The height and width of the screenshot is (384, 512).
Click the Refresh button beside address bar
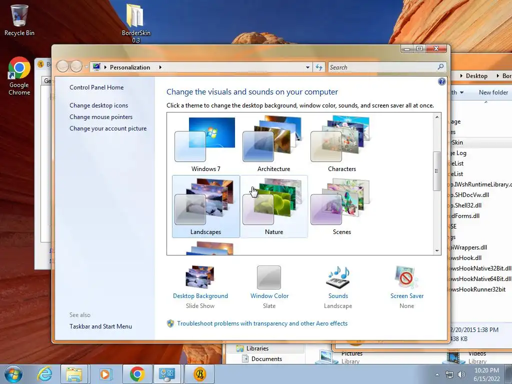coord(318,67)
